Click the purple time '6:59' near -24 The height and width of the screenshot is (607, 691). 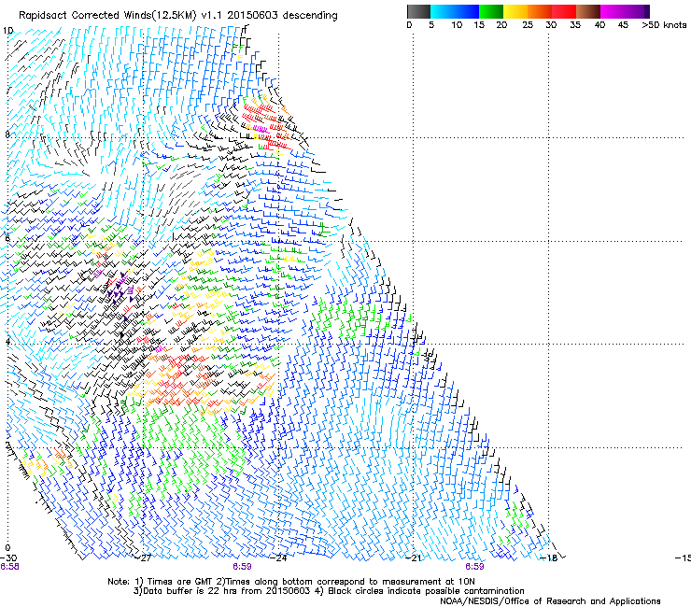pyautogui.click(x=243, y=567)
